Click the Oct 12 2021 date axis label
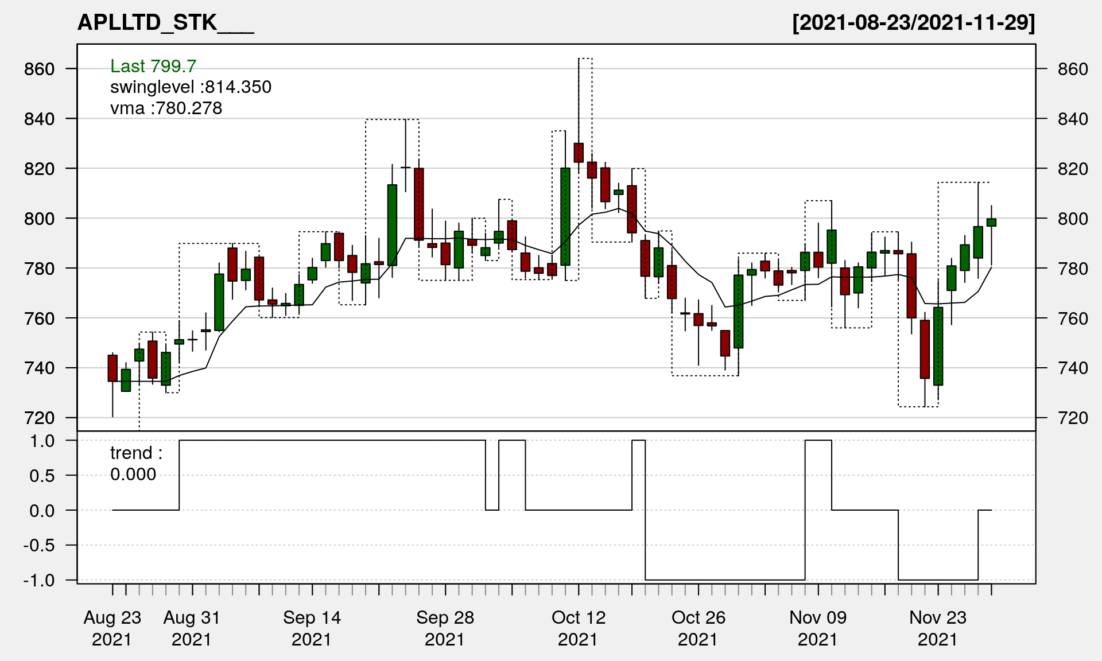The height and width of the screenshot is (661, 1102). coord(579,628)
